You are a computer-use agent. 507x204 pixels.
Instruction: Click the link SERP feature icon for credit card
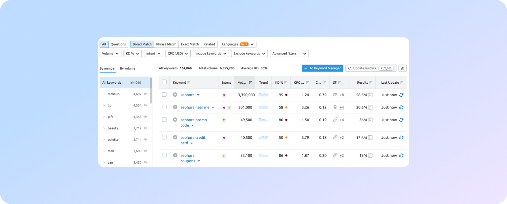[335, 137]
